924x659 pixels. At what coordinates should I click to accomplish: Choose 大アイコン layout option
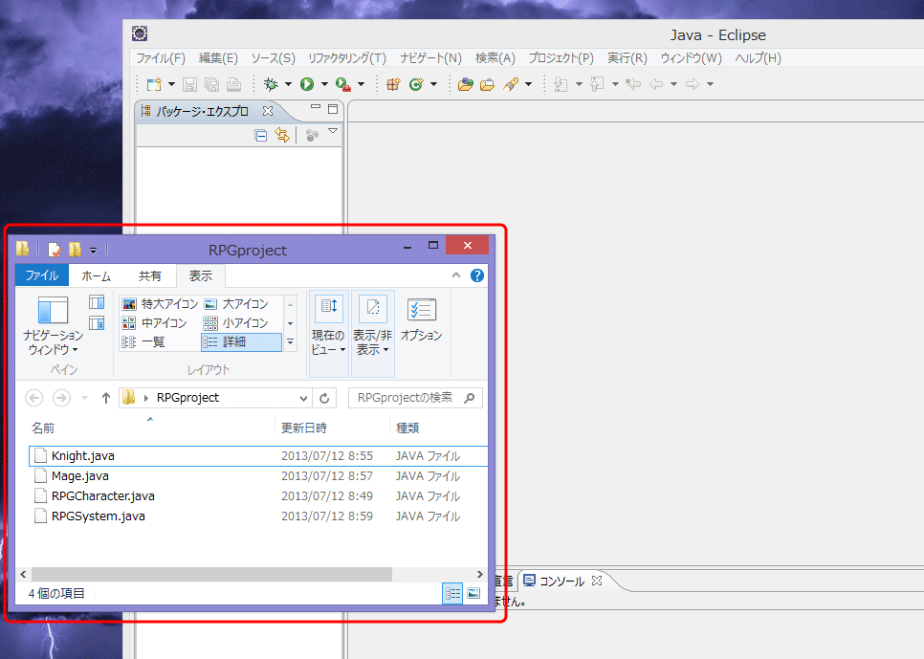tap(236, 304)
